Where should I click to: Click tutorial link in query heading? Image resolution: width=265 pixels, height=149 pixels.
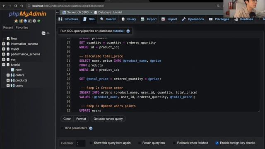click(x=119, y=31)
